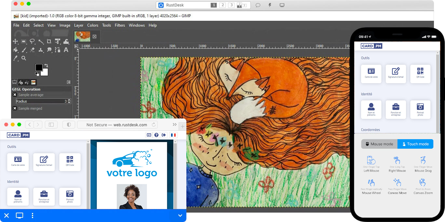The width and height of the screenshot is (445, 222).
Task: Open the foreground color black swatch
Action: point(39,68)
